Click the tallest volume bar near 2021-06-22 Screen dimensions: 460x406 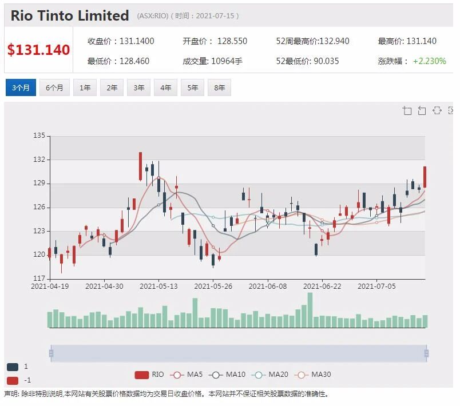tap(310, 310)
